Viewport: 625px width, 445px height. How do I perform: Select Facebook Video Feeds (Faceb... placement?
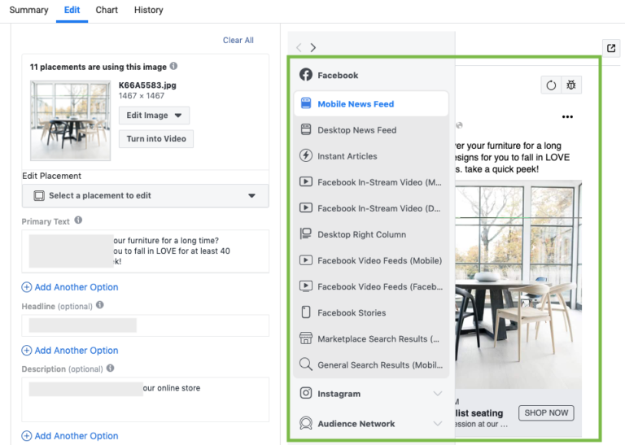click(x=371, y=286)
